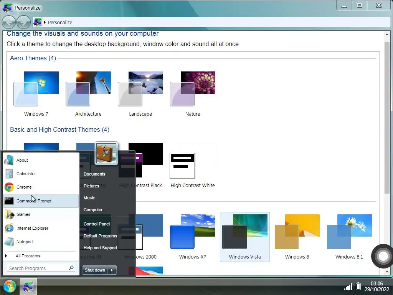Click the user account picture in the Start menu

[106, 153]
